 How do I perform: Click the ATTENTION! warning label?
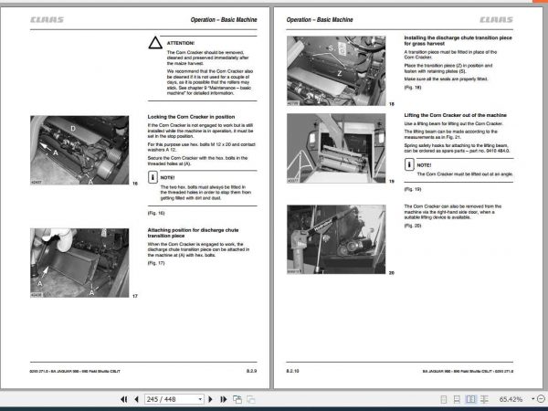coord(181,43)
